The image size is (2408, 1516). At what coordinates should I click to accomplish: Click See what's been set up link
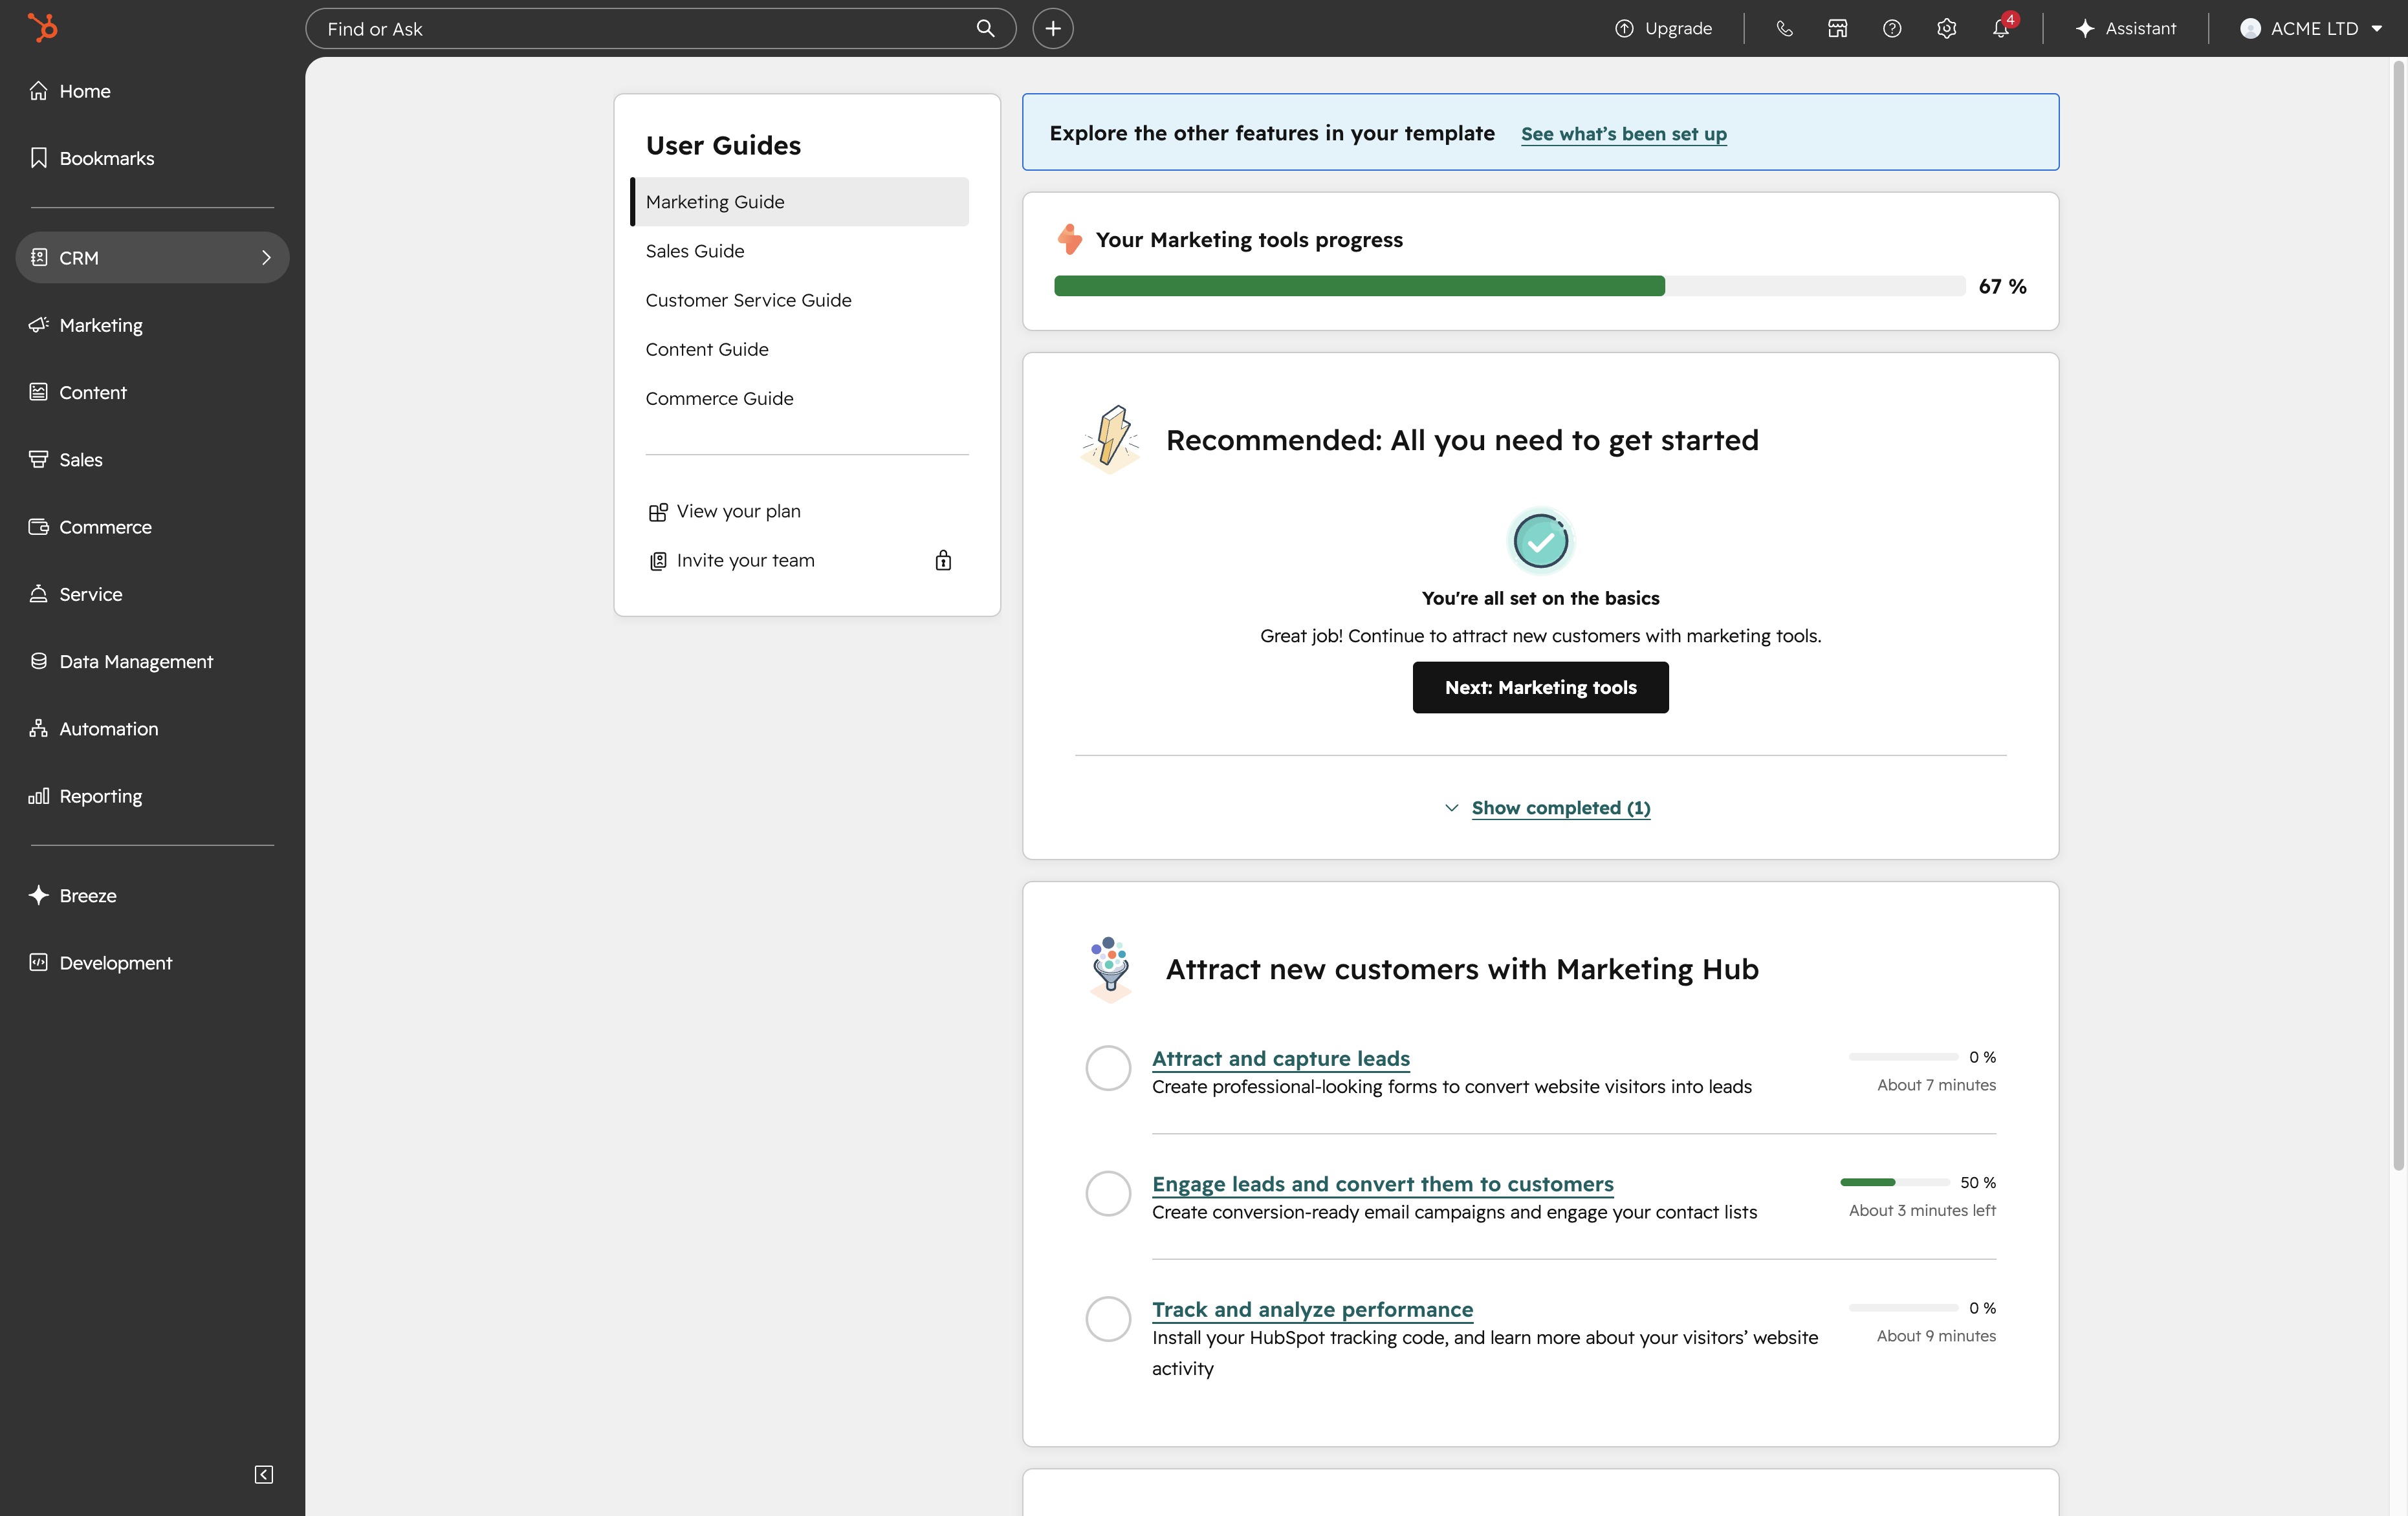[1623, 134]
